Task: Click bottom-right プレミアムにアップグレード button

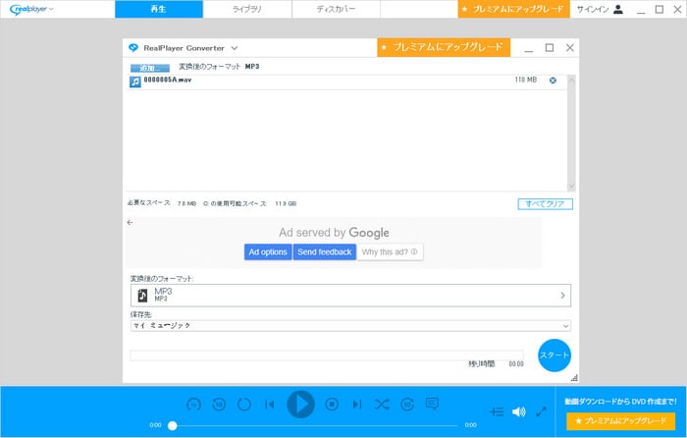Action: point(621,421)
